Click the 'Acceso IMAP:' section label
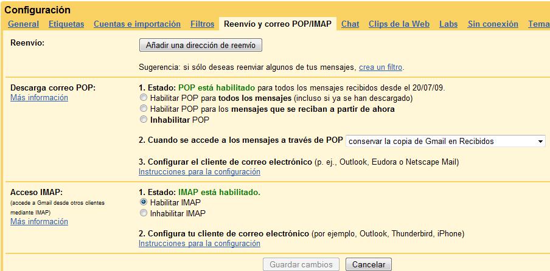 click(x=37, y=192)
